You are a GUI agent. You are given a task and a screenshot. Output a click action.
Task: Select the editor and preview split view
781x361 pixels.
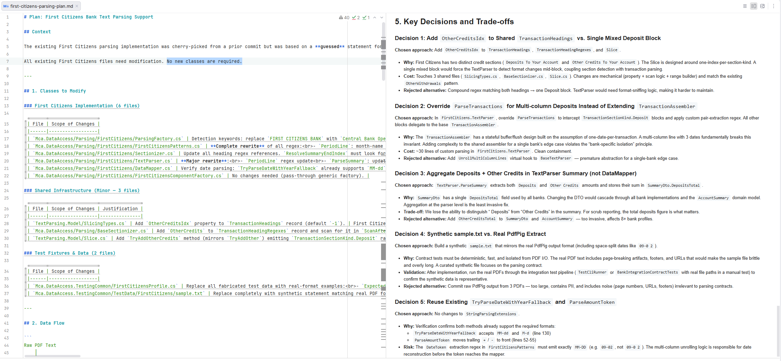754,6
